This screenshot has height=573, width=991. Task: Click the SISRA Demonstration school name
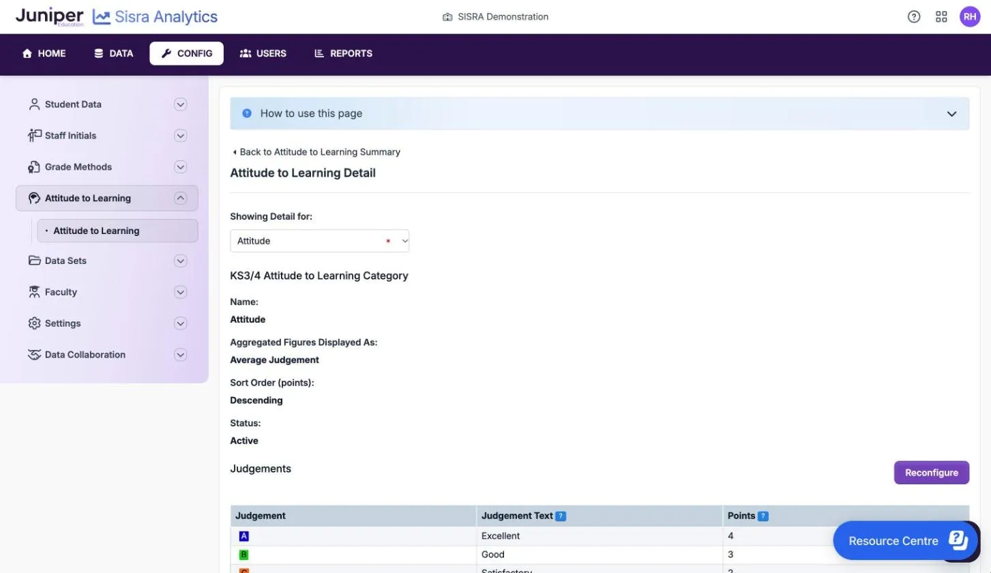(503, 17)
